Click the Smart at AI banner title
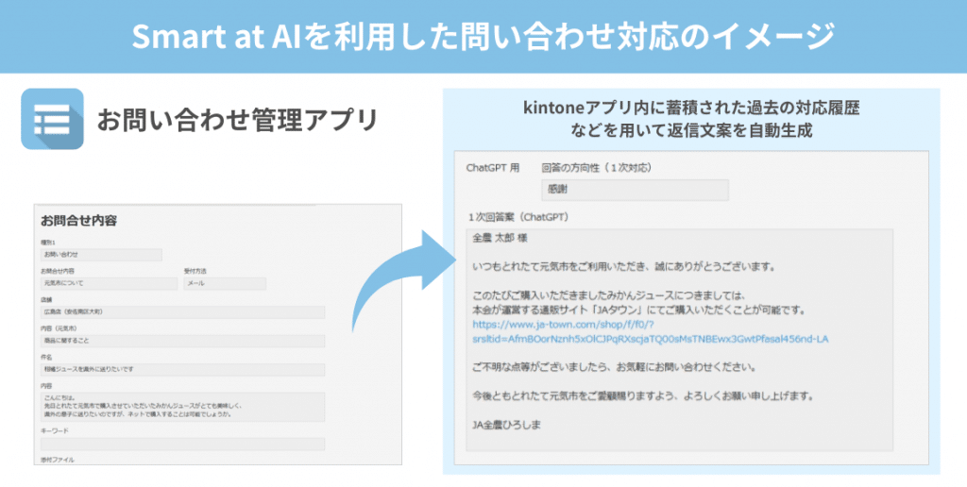This screenshot has width=967, height=487. coord(483,37)
